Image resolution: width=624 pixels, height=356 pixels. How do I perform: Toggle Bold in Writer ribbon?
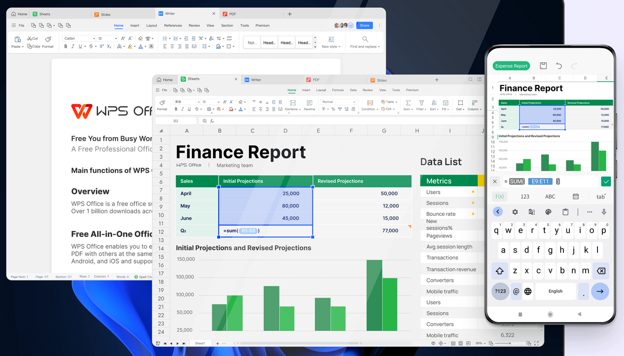[x=65, y=46]
